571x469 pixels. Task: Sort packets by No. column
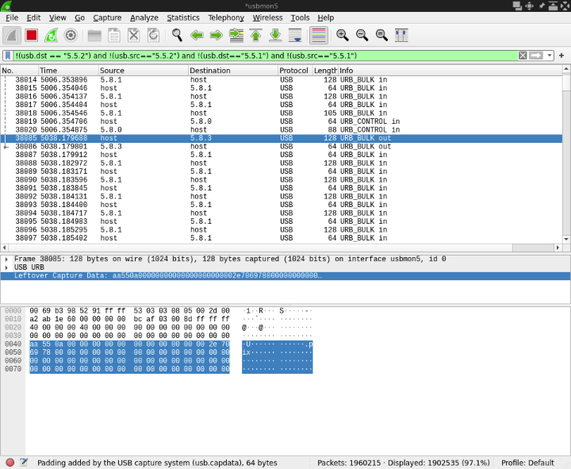(20, 71)
